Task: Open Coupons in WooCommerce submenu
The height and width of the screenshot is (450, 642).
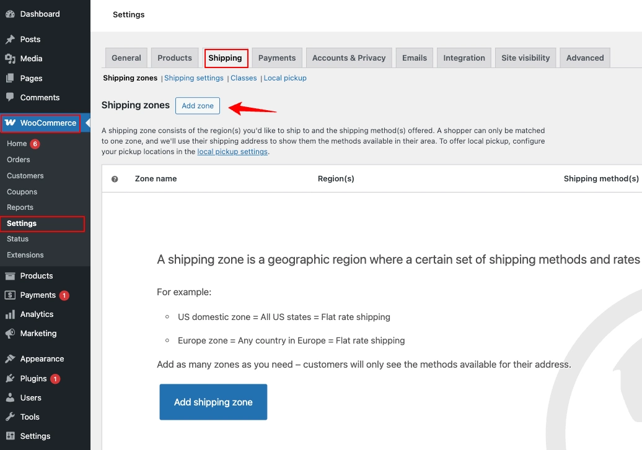Action: click(x=22, y=192)
